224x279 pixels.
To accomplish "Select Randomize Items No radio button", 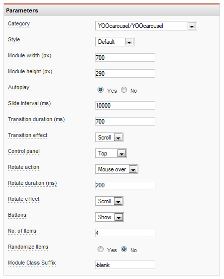I will pyautogui.click(x=124, y=249).
